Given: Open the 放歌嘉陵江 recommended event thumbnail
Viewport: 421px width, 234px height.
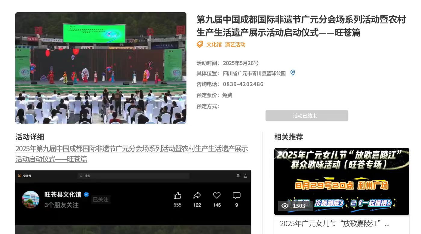Looking at the screenshot, I should (342, 181).
